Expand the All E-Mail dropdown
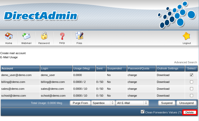The height and width of the screenshot is (121, 199). pyautogui.click(x=132, y=103)
